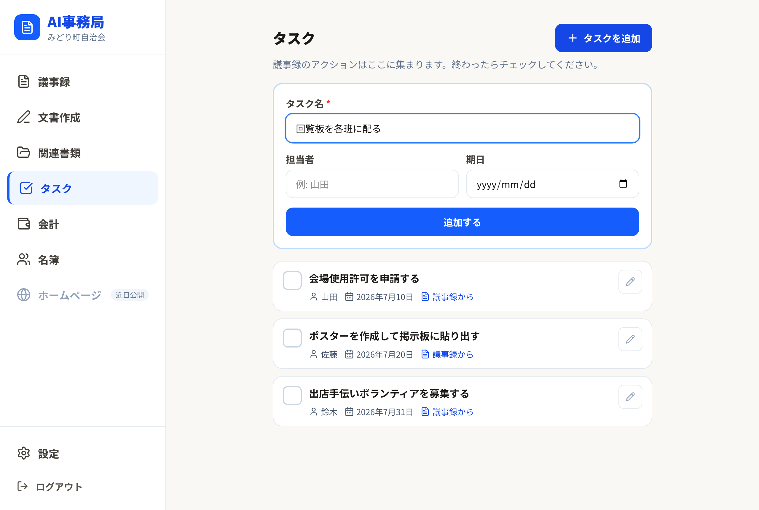Open 議事録から link on 山田's task
This screenshot has width=759, height=510.
447,297
